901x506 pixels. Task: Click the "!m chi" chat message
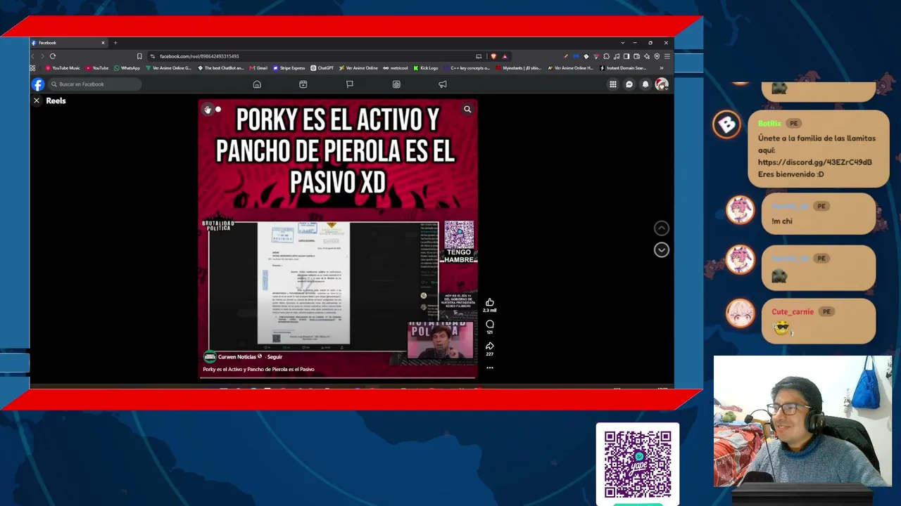click(x=782, y=221)
